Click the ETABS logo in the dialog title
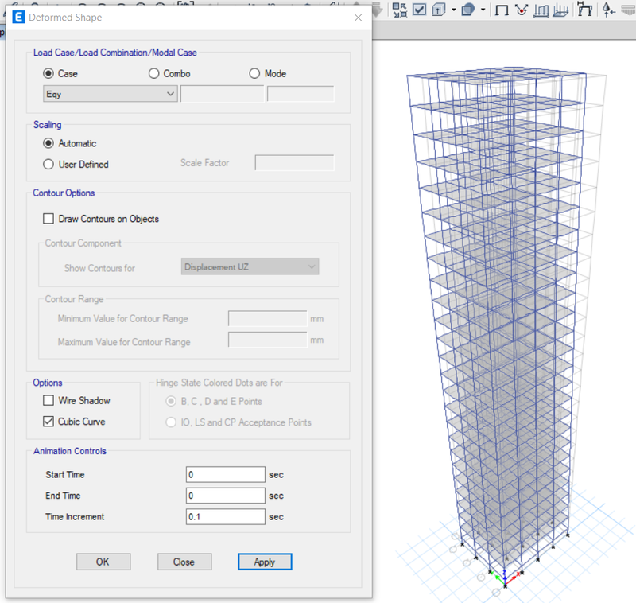This screenshot has height=603, width=636. pos(18,17)
